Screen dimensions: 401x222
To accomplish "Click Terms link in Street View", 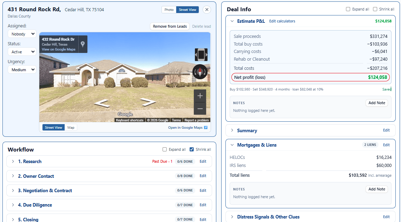I will pyautogui.click(x=176, y=120).
